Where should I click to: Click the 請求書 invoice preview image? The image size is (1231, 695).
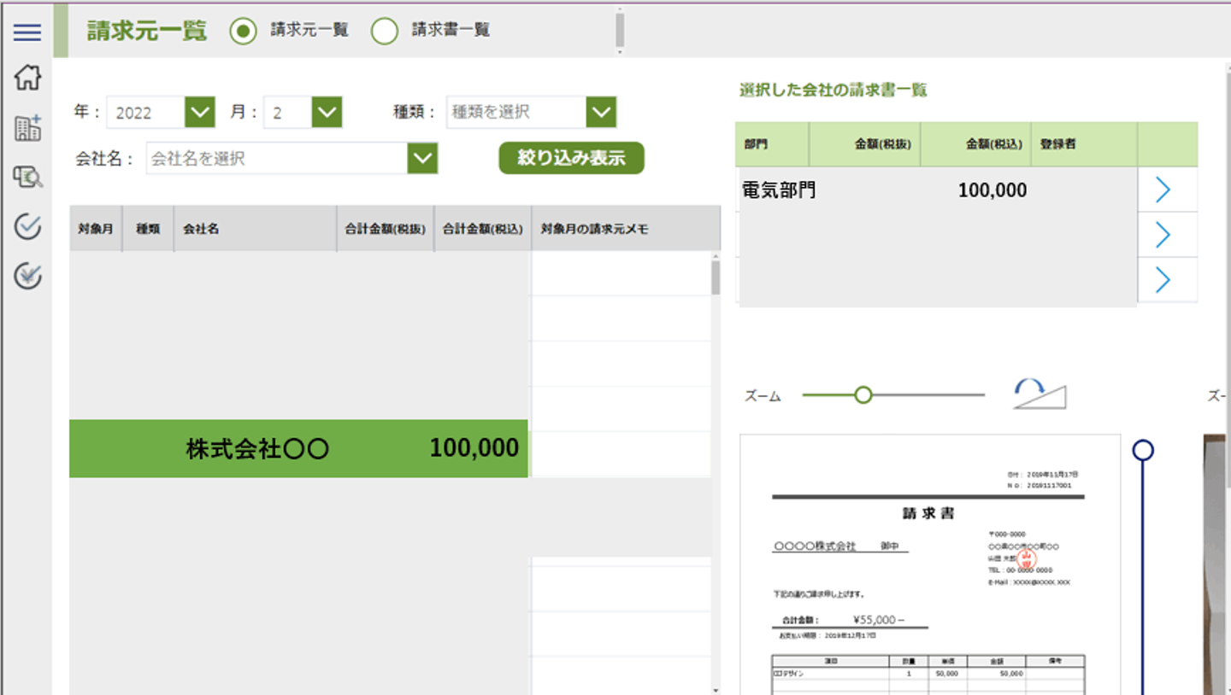(929, 564)
